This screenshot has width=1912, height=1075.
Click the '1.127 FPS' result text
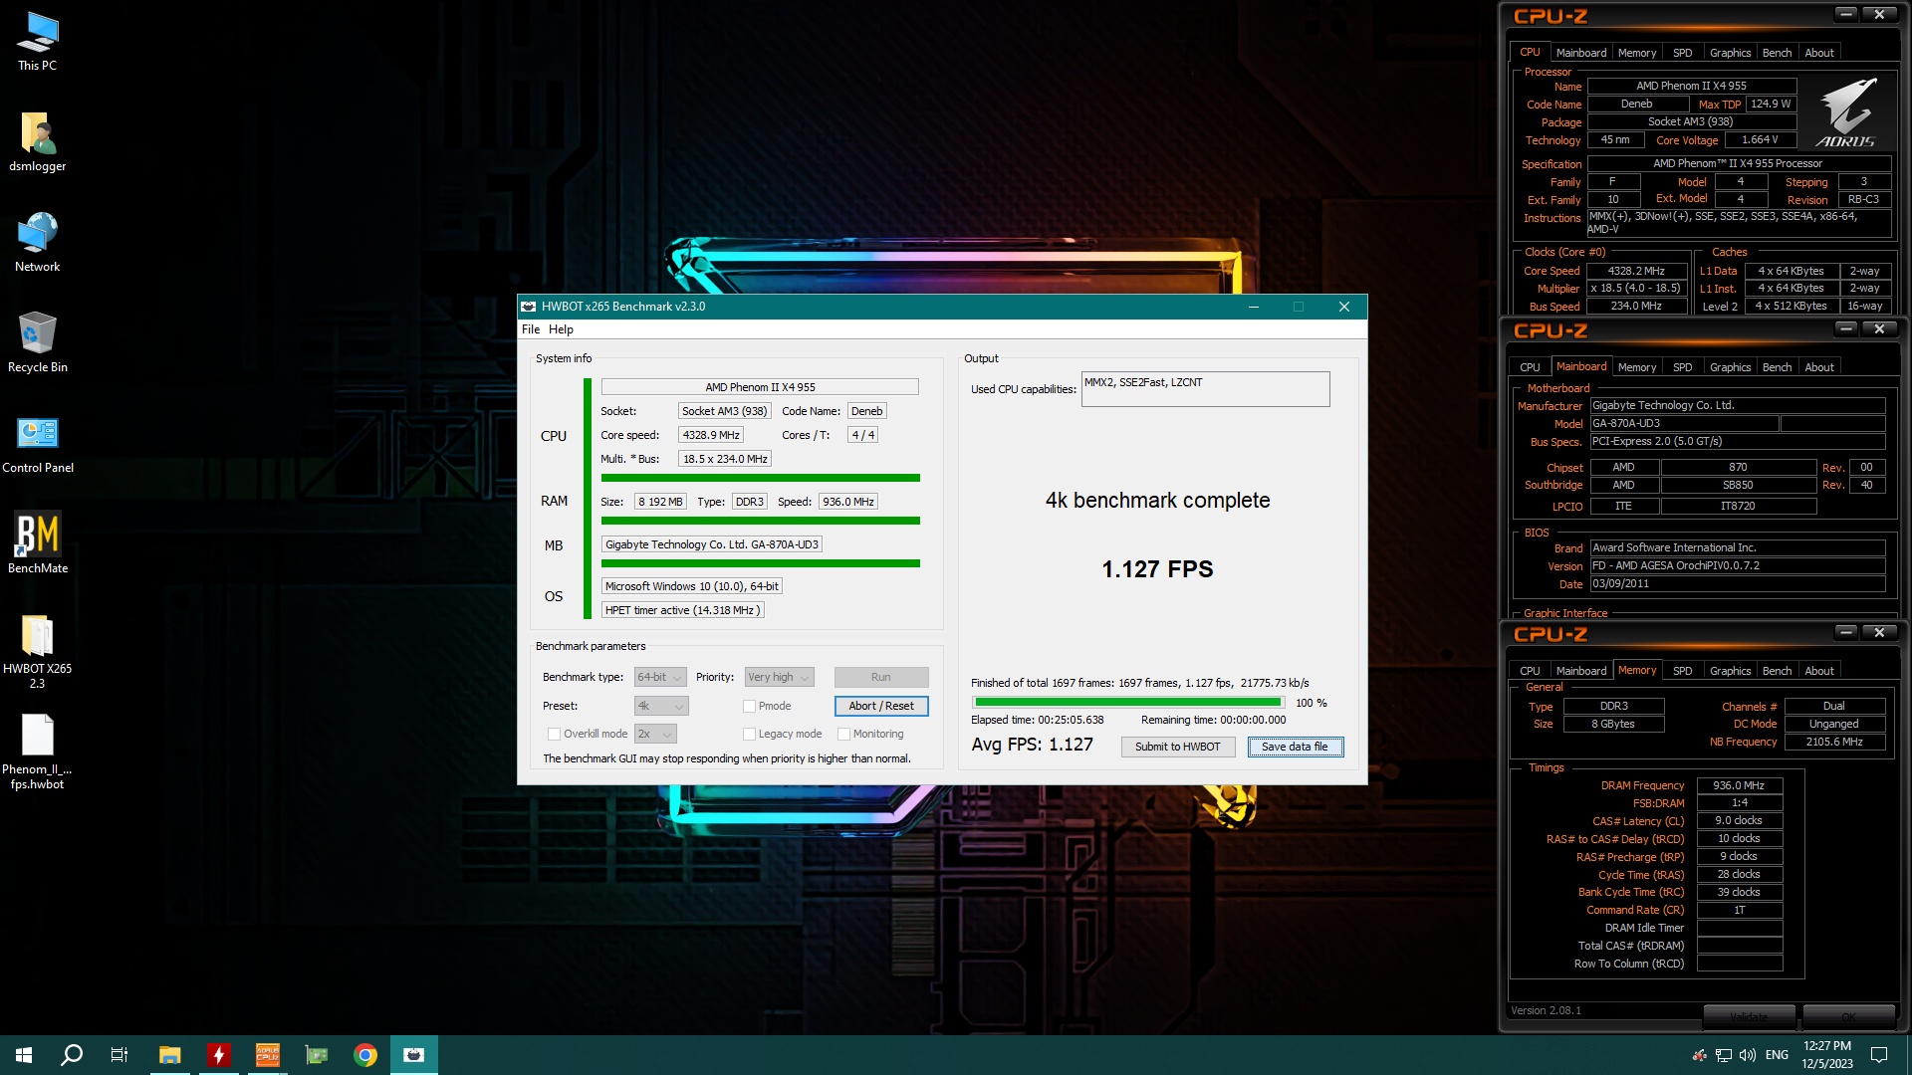point(1157,569)
